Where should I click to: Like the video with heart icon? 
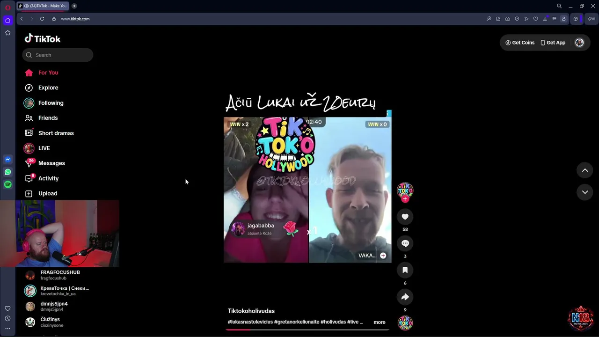click(x=405, y=217)
